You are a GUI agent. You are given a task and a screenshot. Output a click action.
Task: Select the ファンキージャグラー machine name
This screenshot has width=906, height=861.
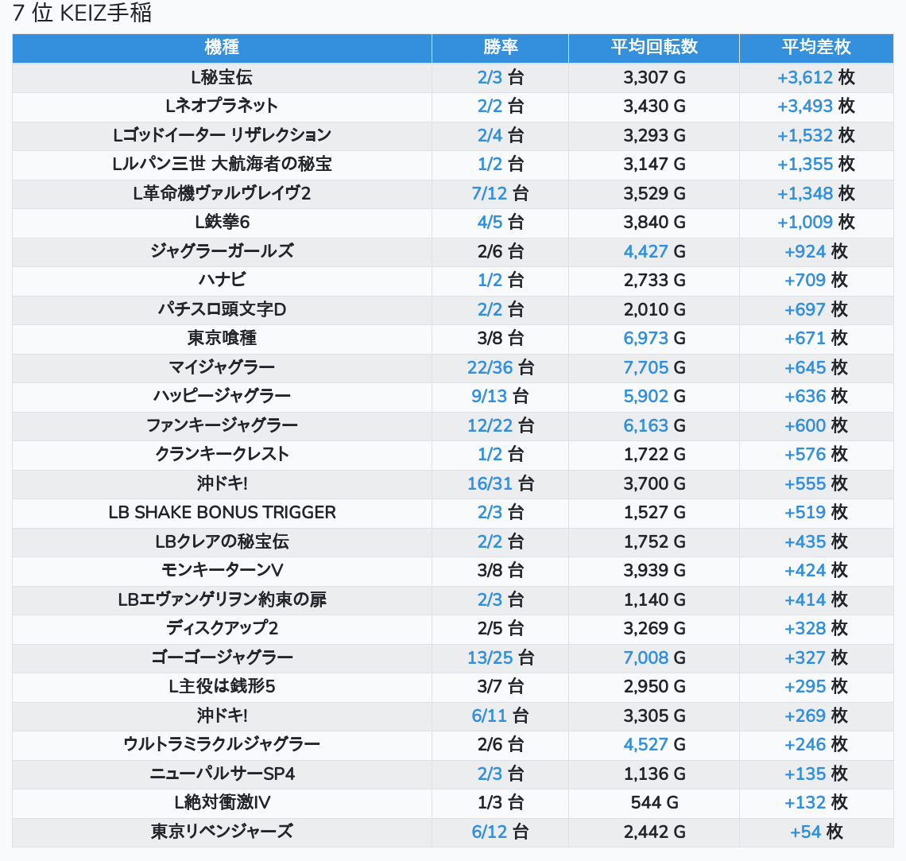tap(222, 425)
